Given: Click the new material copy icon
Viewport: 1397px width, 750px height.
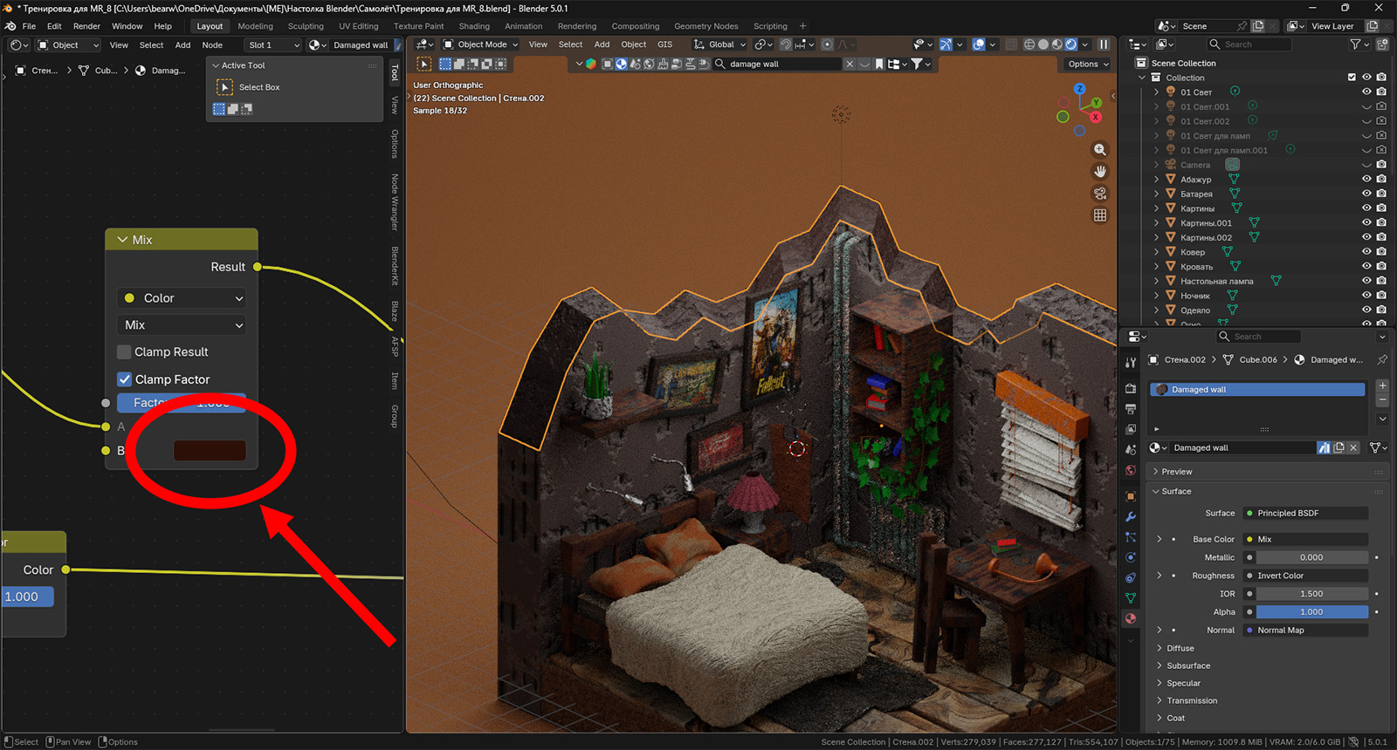Looking at the screenshot, I should (1339, 447).
